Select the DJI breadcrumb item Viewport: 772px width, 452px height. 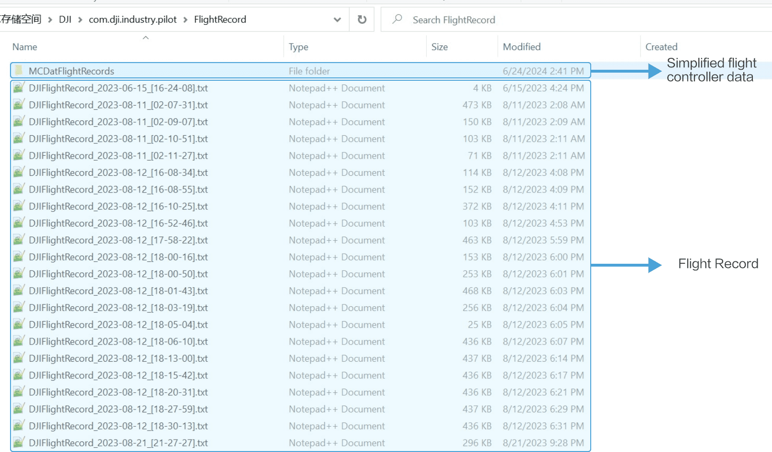point(66,20)
